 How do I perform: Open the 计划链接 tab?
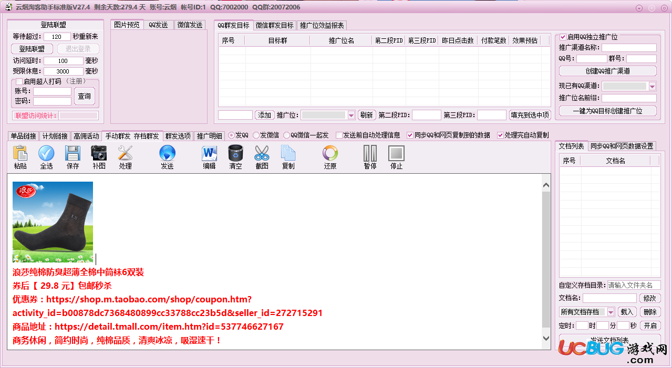click(55, 136)
